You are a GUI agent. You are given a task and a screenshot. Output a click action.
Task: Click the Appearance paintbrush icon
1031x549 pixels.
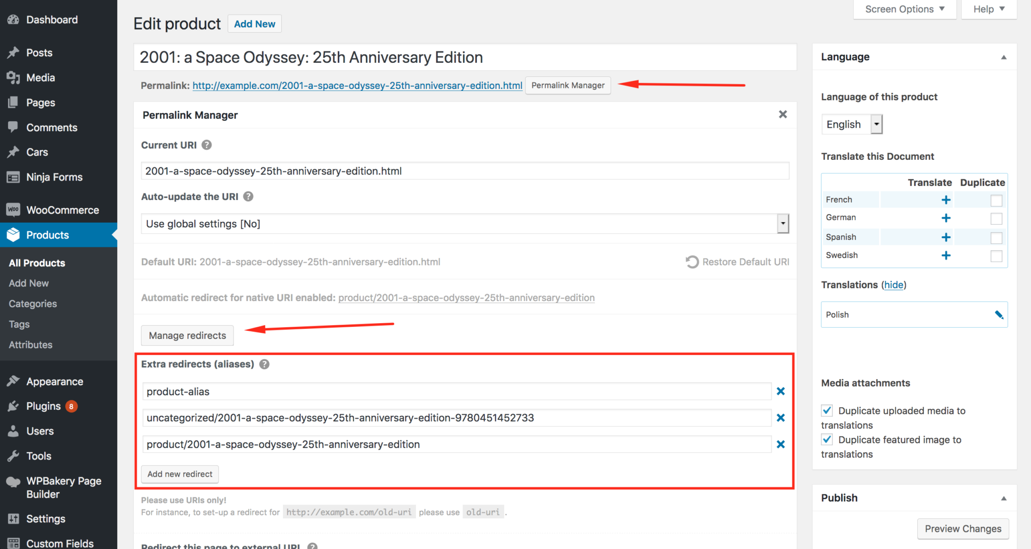[13, 381]
